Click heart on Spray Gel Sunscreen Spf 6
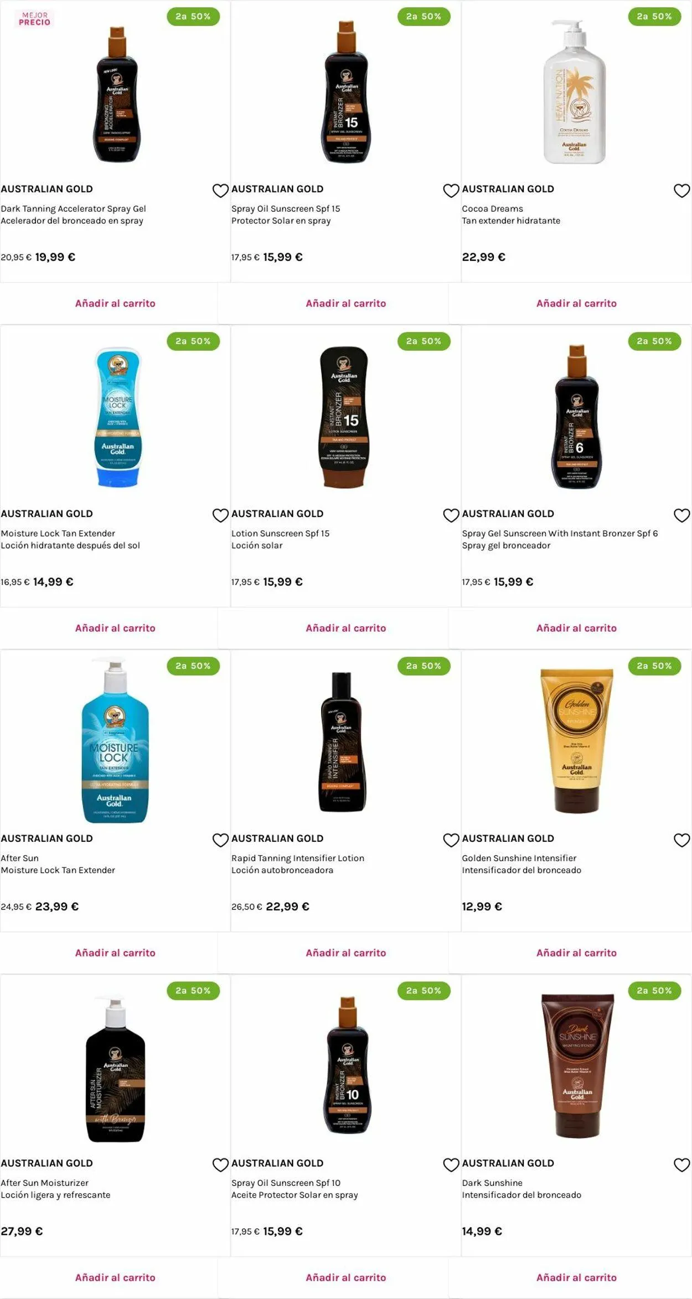The image size is (692, 1299). pos(681,515)
